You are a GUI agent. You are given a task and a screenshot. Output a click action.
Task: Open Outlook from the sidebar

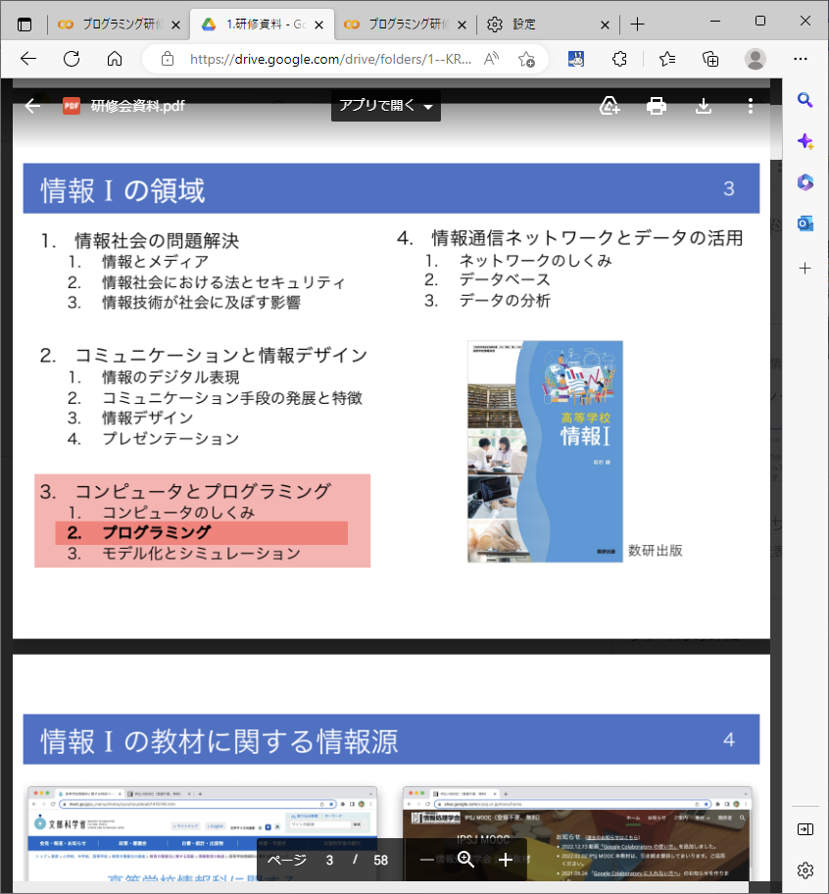tap(805, 223)
